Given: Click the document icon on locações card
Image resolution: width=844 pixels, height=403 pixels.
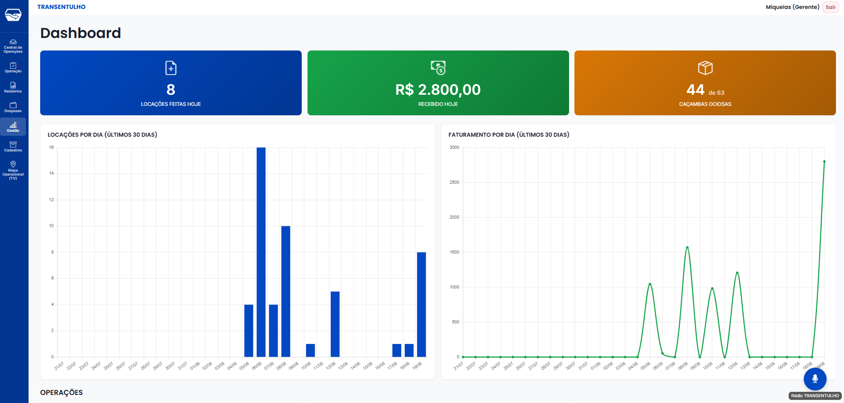Looking at the screenshot, I should [171, 68].
